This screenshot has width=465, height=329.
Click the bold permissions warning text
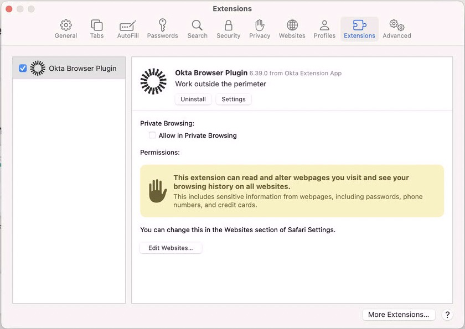pos(291,182)
